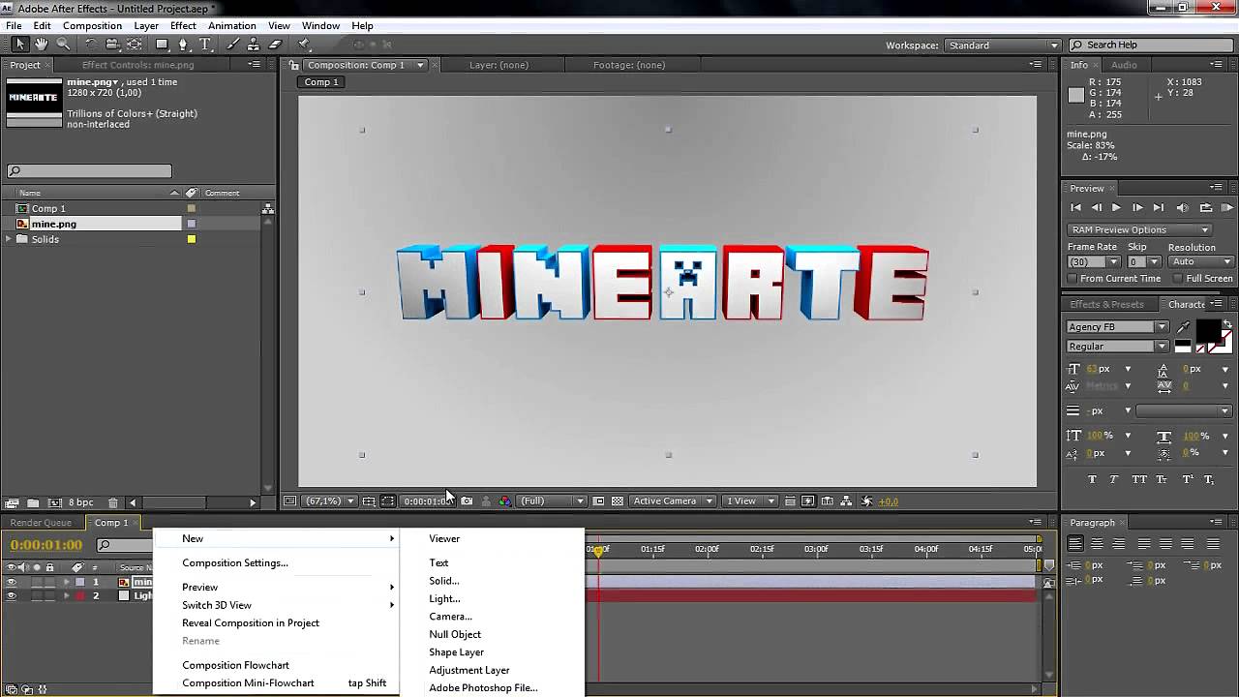Switch to Effects & Presets tab
The height and width of the screenshot is (697, 1239).
[1106, 304]
